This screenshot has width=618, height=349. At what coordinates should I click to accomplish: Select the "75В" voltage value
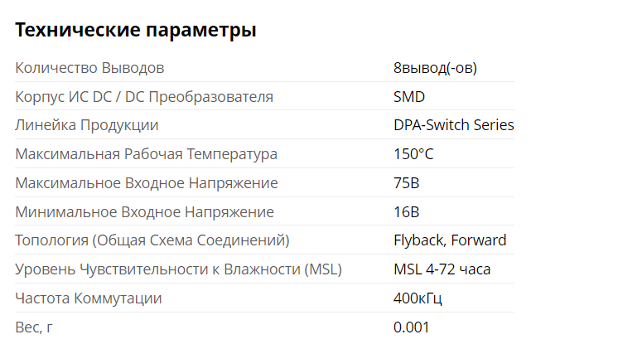point(407,182)
